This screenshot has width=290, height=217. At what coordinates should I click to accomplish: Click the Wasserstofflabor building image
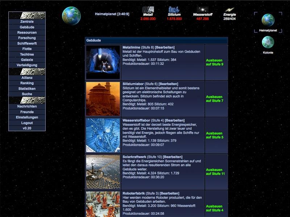coord(103,135)
